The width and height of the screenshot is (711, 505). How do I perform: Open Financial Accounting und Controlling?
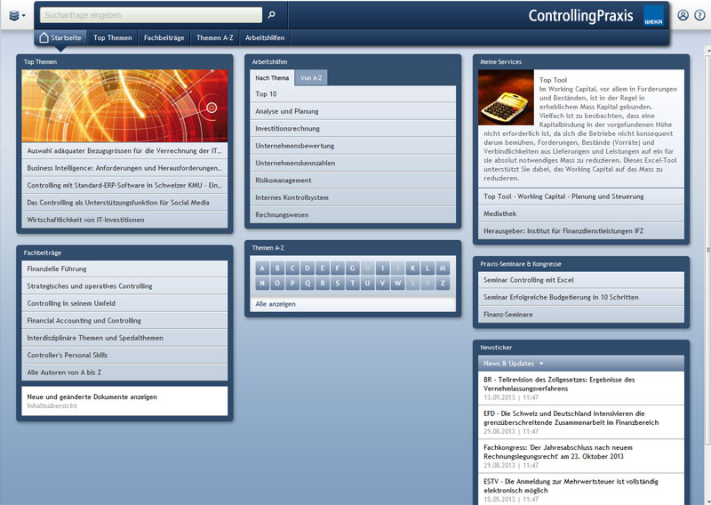point(124,320)
